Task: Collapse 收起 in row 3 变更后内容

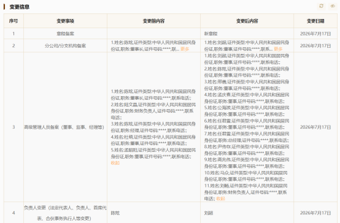Action: pos(221,198)
